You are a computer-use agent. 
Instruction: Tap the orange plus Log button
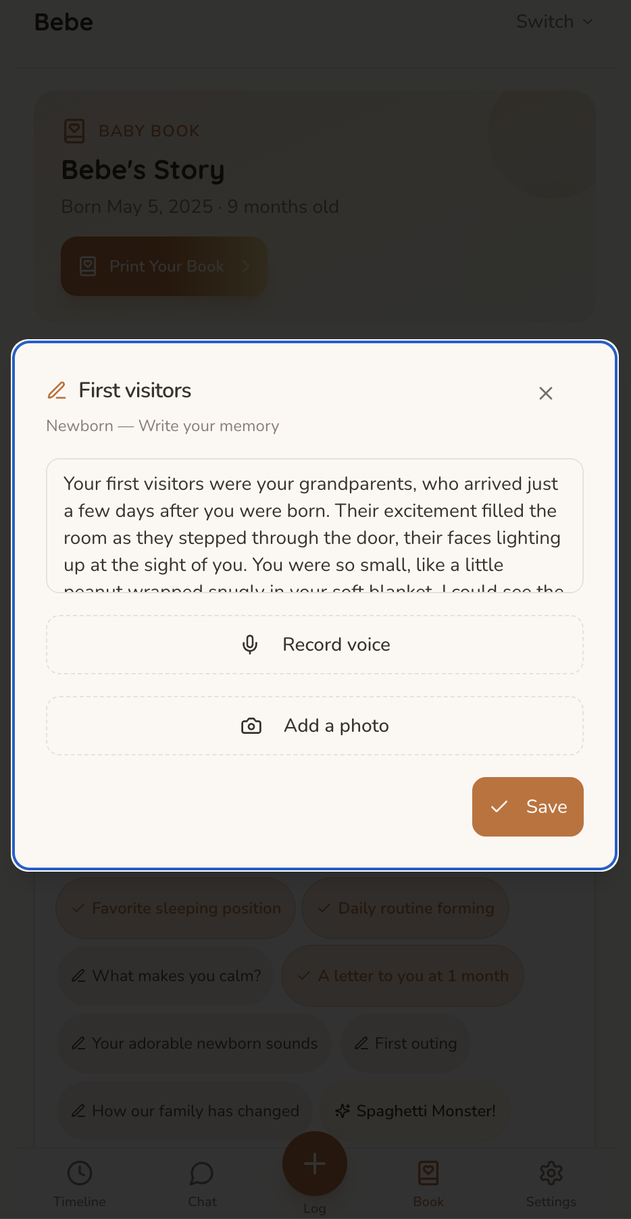click(x=314, y=1164)
